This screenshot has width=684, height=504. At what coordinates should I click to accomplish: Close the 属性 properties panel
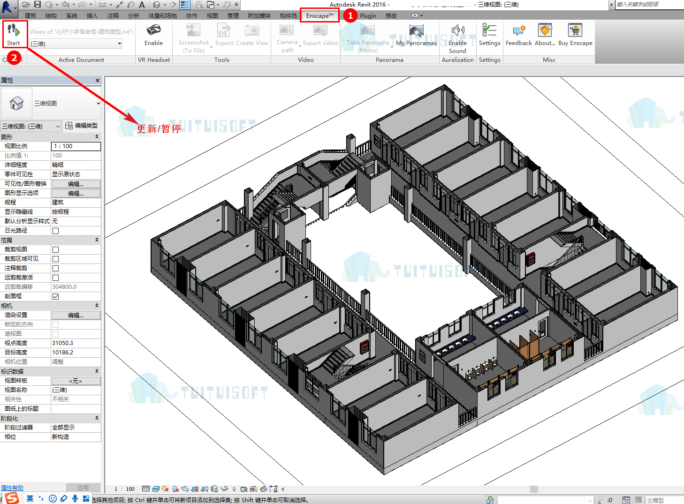click(98, 81)
